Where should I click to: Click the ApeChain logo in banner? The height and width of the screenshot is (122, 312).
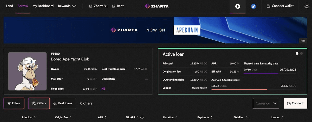pyautogui.click(x=187, y=30)
